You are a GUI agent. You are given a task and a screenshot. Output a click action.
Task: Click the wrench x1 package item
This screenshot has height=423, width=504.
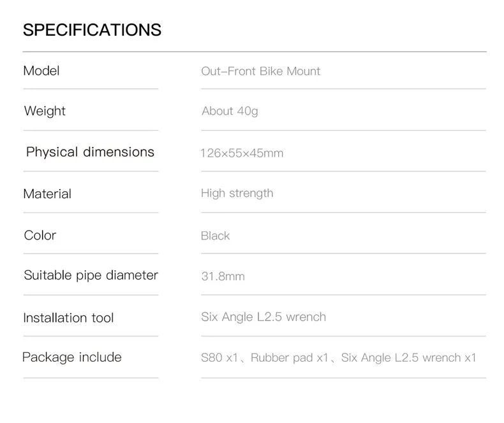pyautogui.click(x=409, y=357)
